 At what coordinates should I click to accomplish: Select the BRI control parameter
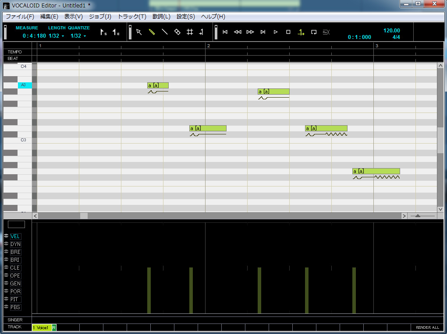[15, 260]
